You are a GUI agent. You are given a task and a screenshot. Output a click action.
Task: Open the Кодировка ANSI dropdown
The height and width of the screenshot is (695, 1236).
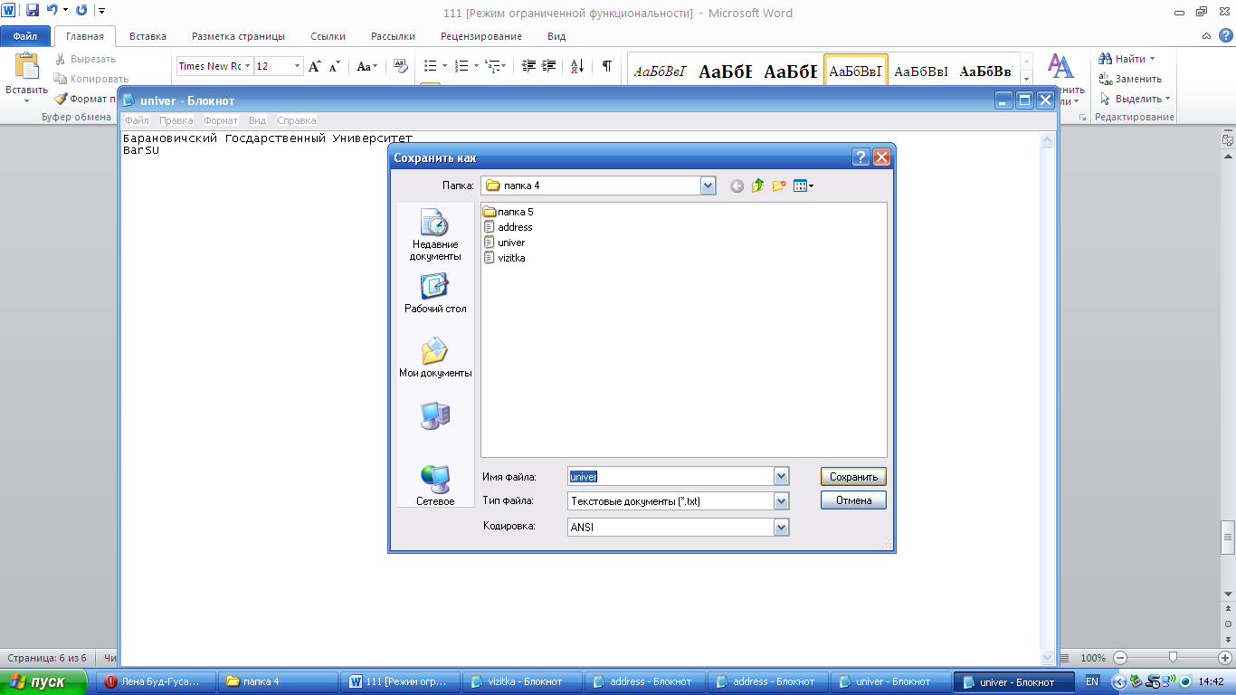[782, 528]
